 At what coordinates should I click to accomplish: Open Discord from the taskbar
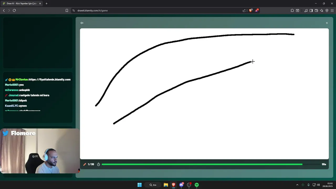coord(181,185)
